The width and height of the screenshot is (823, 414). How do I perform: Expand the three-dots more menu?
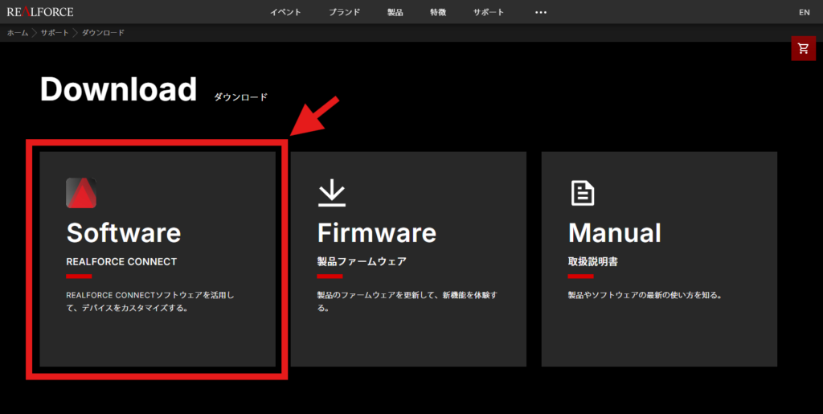click(x=541, y=12)
